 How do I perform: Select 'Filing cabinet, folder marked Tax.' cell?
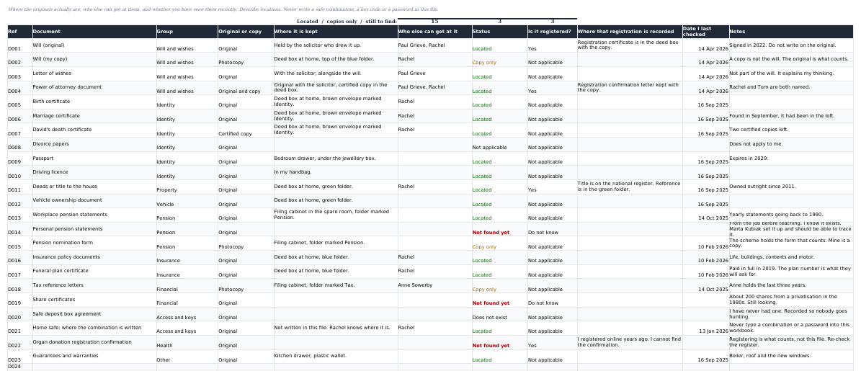[336, 286]
